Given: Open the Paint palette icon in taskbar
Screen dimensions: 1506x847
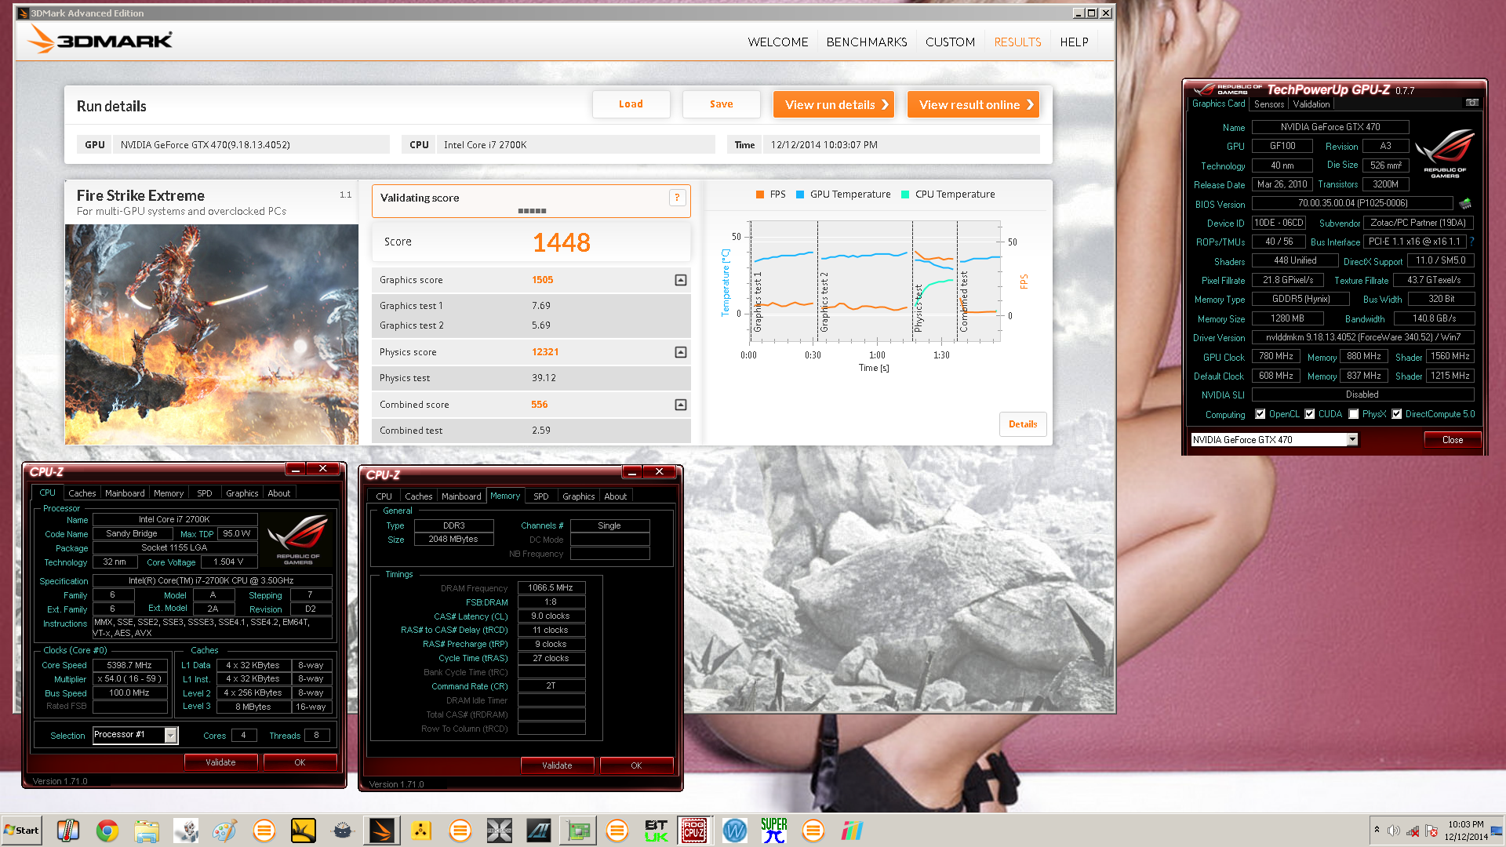Looking at the screenshot, I should click(224, 831).
